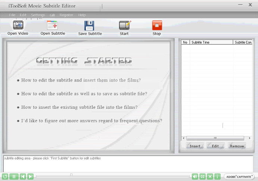Screen dimensions: 258x181
Task: Click the Open Video toolbar icon
Action: pyautogui.click(x=18, y=25)
